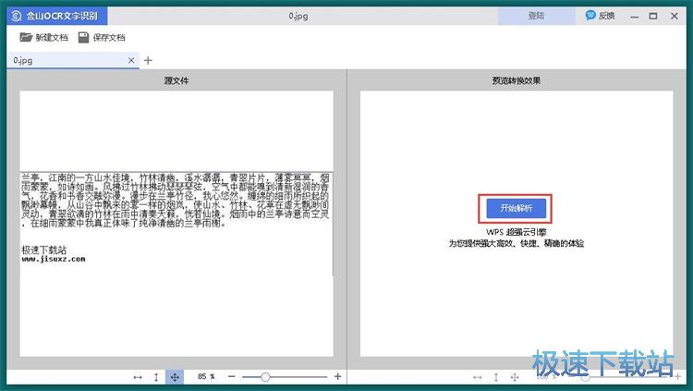Add a new tab with plus icon

click(x=148, y=60)
